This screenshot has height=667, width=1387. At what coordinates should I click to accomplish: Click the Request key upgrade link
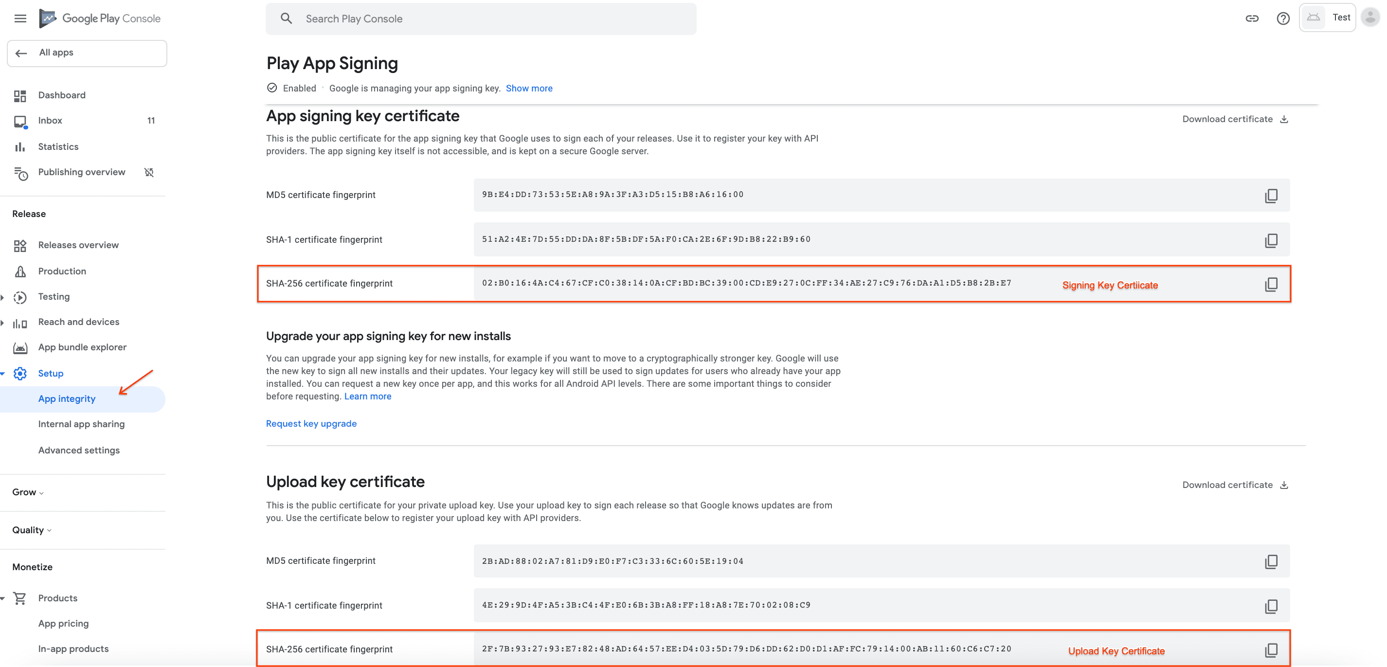pos(310,423)
